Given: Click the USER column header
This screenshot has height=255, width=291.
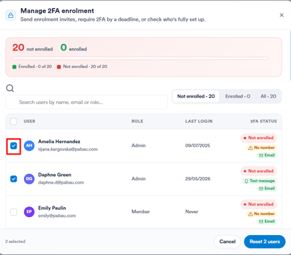Looking at the screenshot, I should point(29,121).
